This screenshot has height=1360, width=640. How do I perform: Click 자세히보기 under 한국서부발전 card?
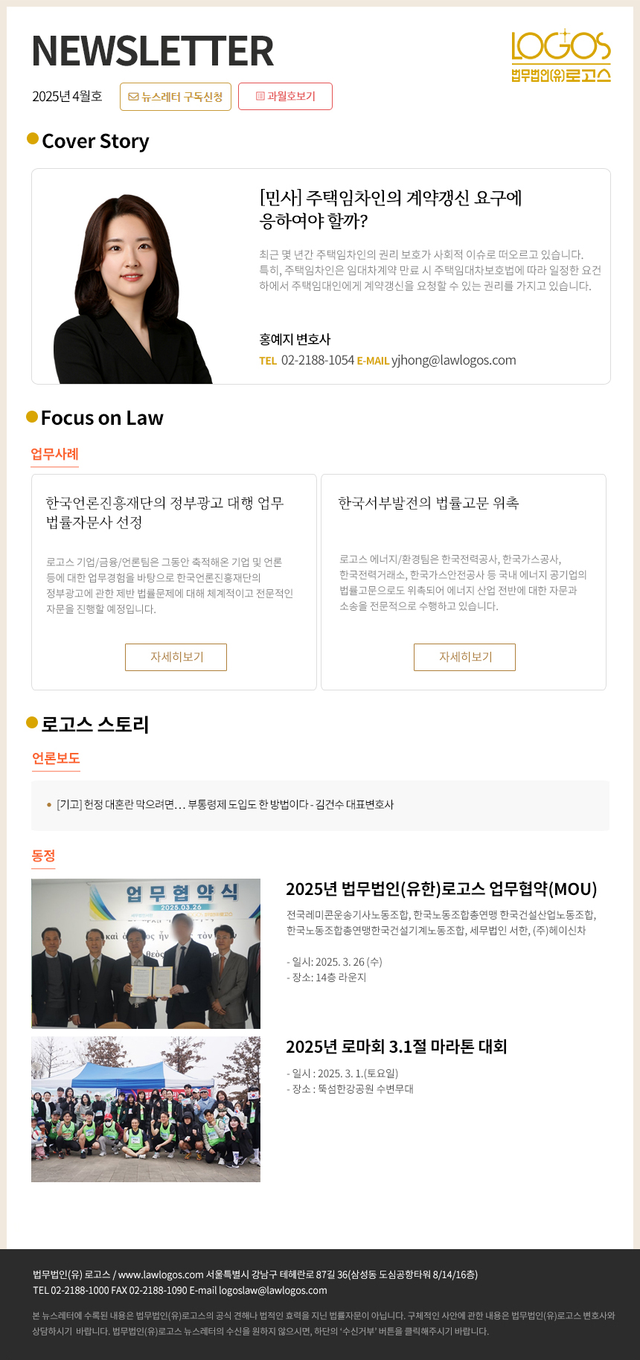point(464,657)
